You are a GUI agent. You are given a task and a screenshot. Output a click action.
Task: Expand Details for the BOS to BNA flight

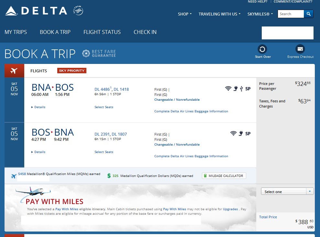click(x=39, y=152)
